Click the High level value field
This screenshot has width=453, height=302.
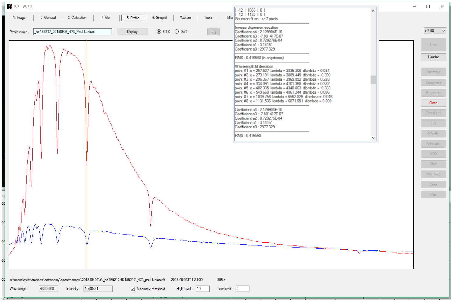pyautogui.click(x=202, y=289)
